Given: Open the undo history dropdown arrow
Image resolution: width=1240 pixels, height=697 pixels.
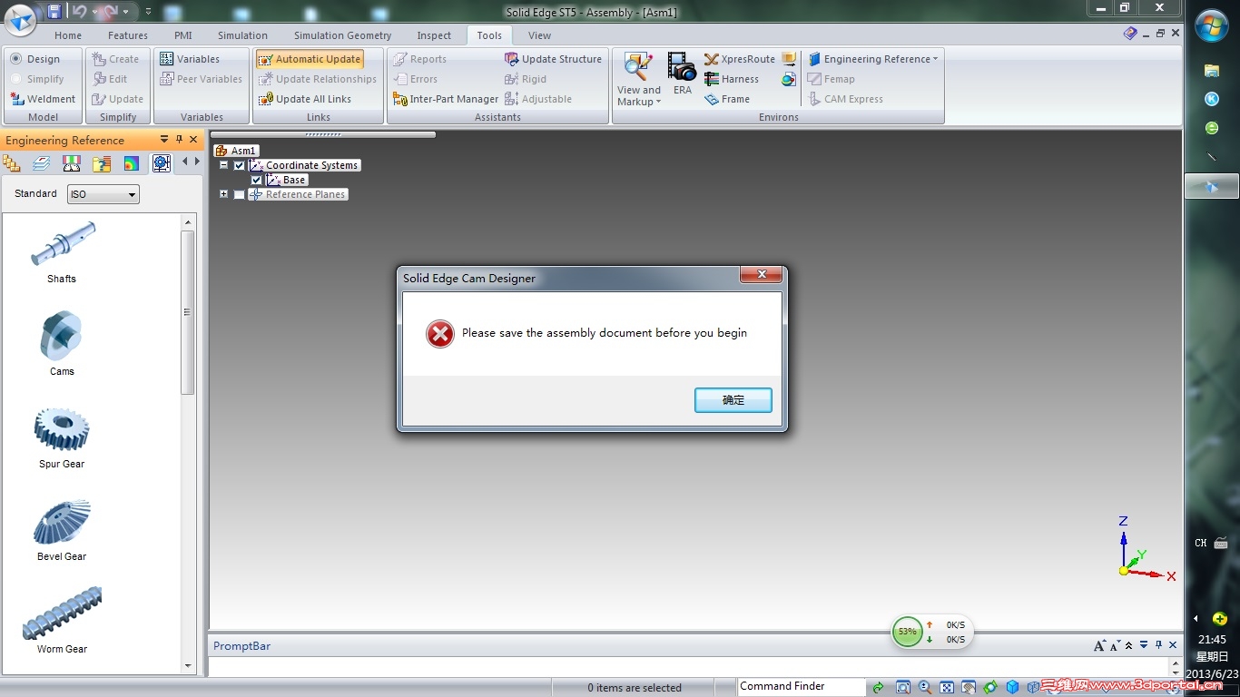Looking at the screenshot, I should [x=93, y=12].
